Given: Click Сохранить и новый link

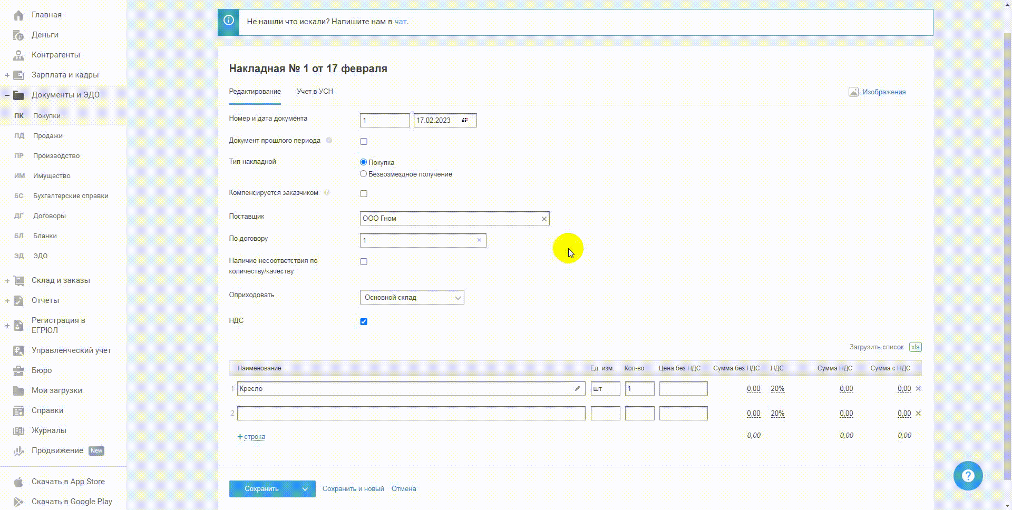Looking at the screenshot, I should pyautogui.click(x=353, y=489).
